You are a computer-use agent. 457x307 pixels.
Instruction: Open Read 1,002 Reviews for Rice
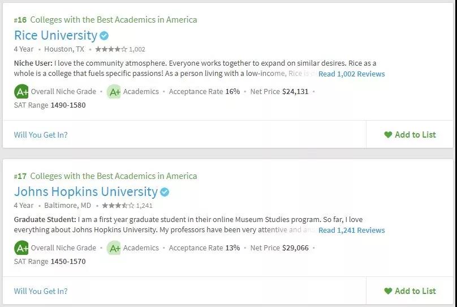351,74
